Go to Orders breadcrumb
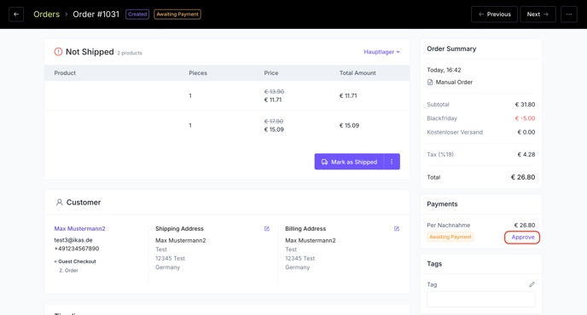The image size is (587, 315). click(x=46, y=14)
